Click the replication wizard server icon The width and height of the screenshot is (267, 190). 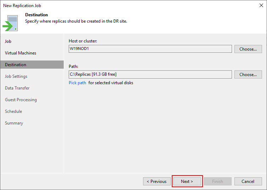(x=10, y=23)
